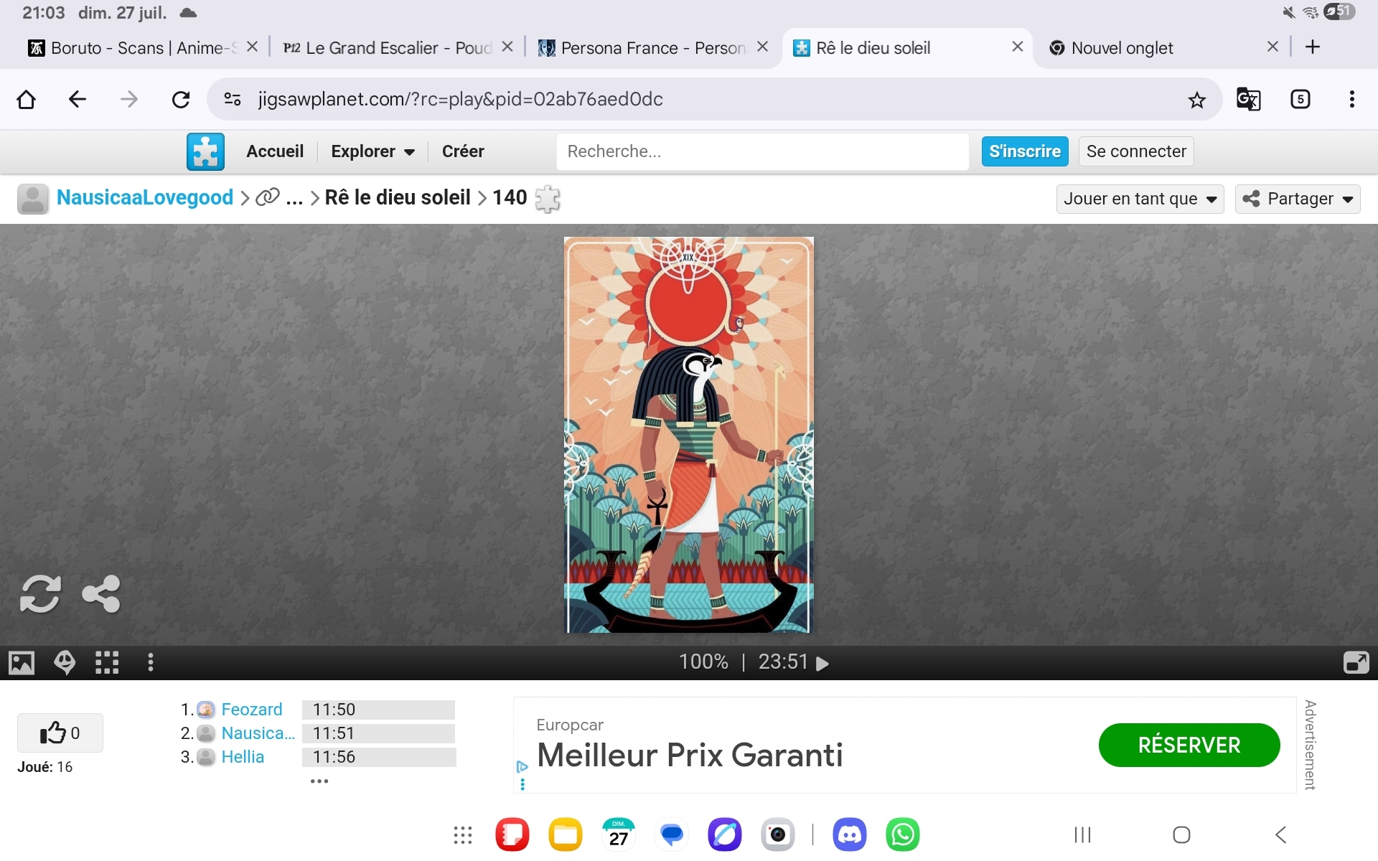
Task: Like the puzzle with thumbs up button
Action: coord(60,733)
